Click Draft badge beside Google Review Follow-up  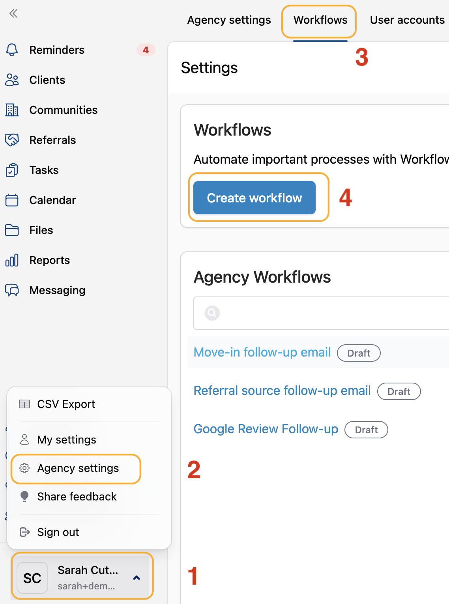point(366,430)
